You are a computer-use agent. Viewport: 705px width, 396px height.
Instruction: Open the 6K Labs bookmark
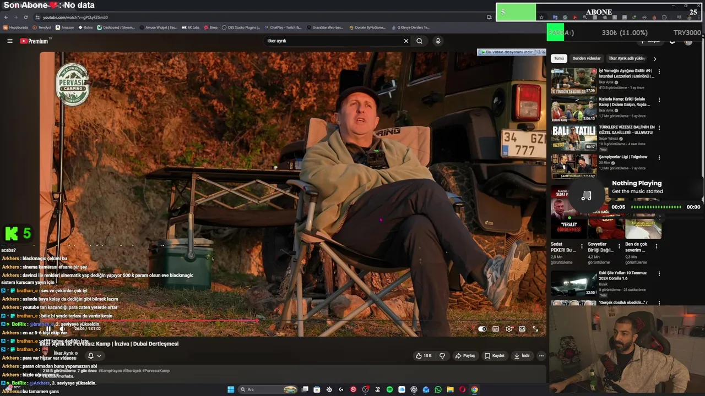(x=191, y=27)
